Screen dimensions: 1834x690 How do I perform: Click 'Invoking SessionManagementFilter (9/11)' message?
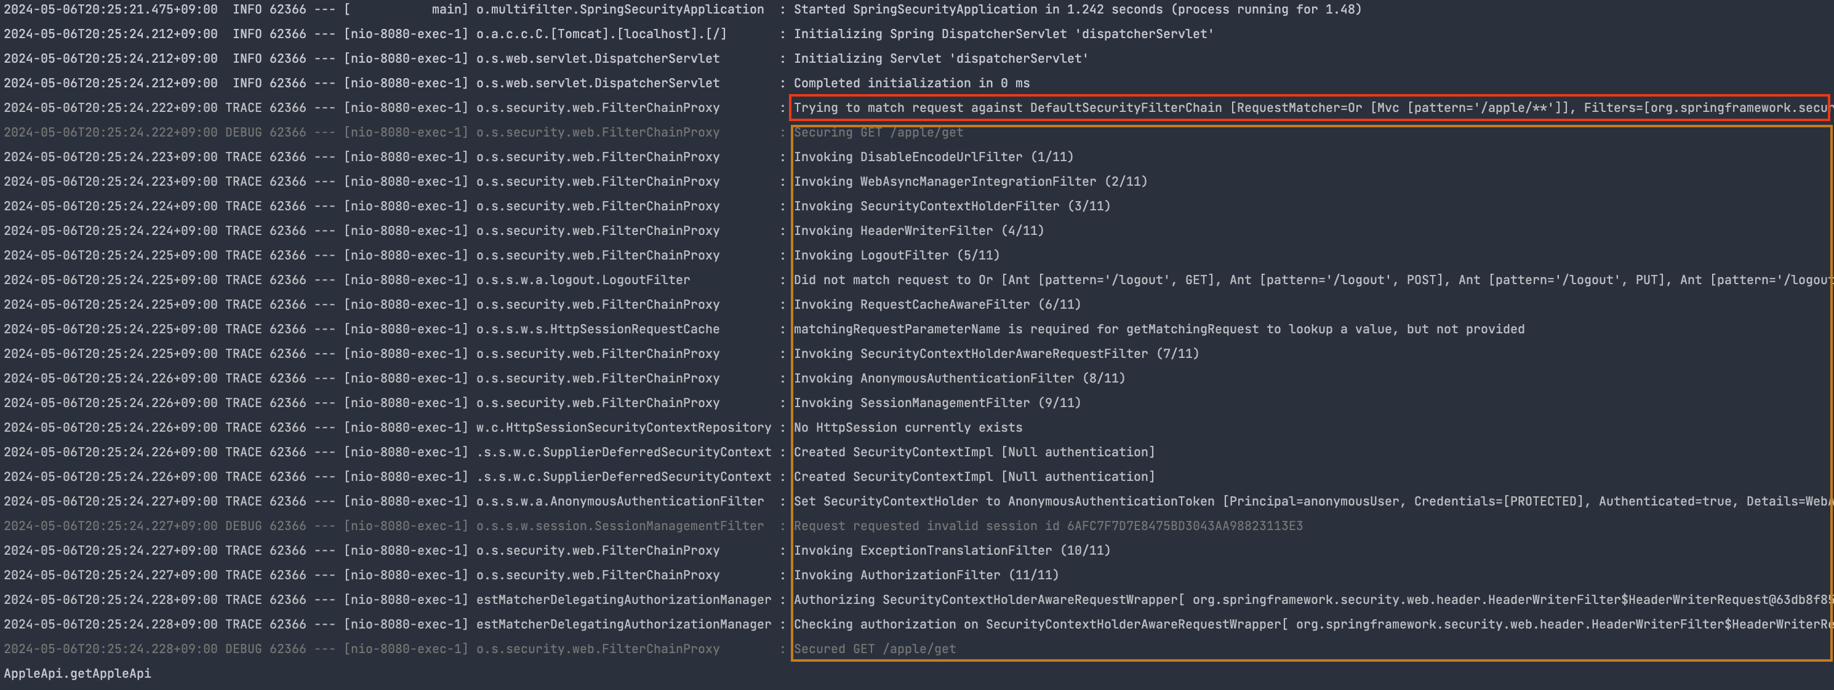point(937,403)
